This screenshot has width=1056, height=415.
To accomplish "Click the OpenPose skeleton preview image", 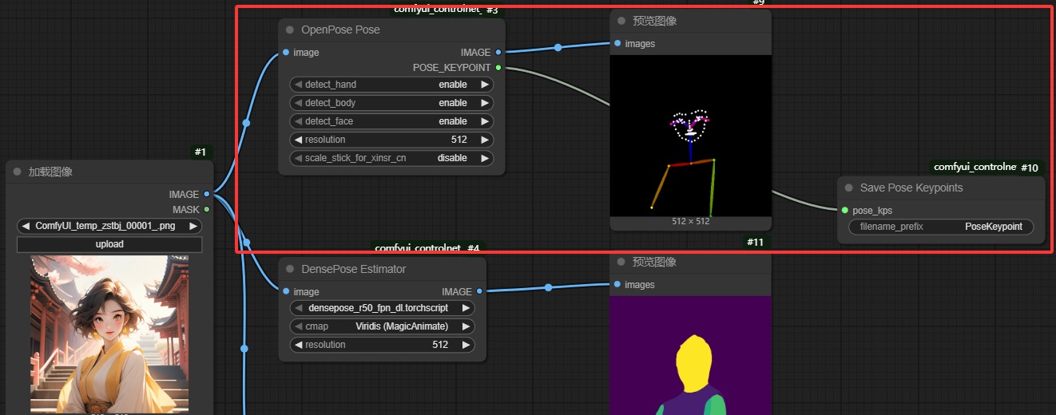I will tap(690, 136).
